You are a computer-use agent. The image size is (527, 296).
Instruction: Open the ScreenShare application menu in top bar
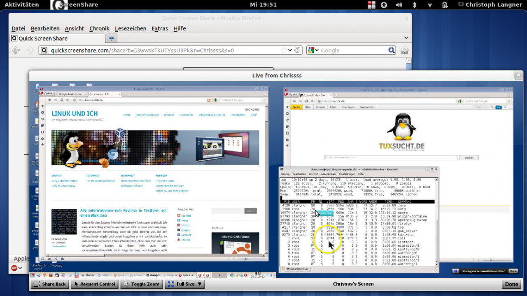click(75, 5)
